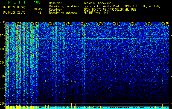Click the Ogata-vill. Akita-Pref. JAPAN location text

coord(122,6)
